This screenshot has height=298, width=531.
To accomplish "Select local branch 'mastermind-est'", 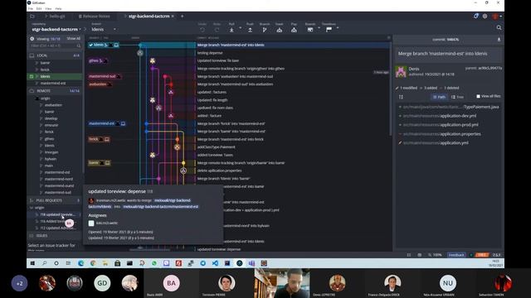I will (53, 83).
